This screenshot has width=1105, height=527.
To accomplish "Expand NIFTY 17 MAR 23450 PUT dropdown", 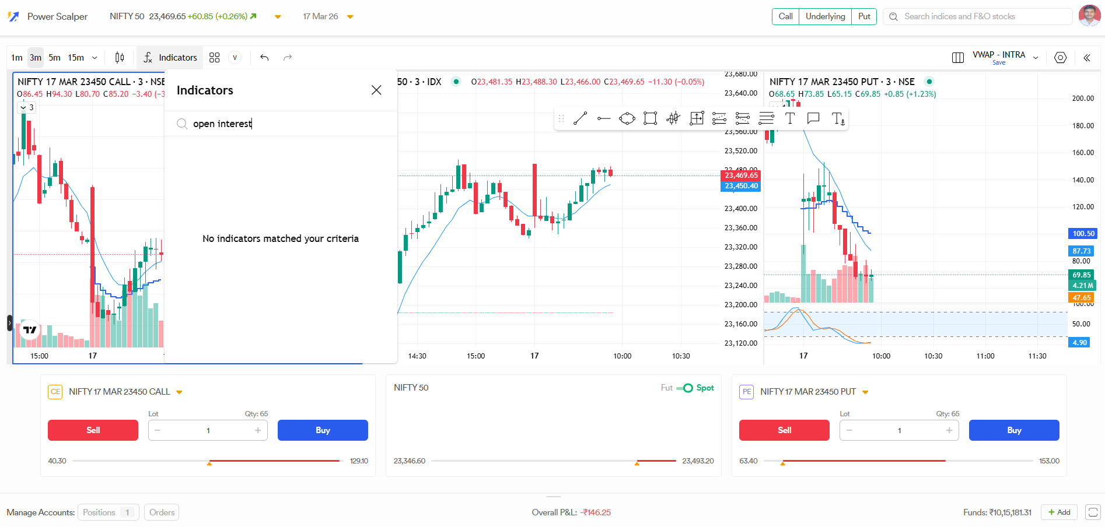I will click(x=865, y=392).
